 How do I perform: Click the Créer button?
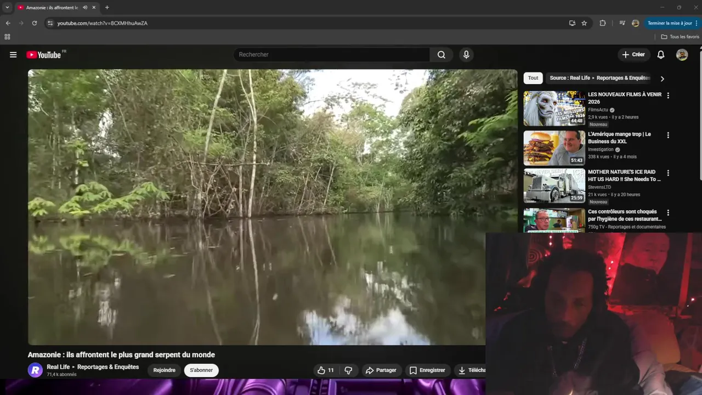click(x=633, y=55)
